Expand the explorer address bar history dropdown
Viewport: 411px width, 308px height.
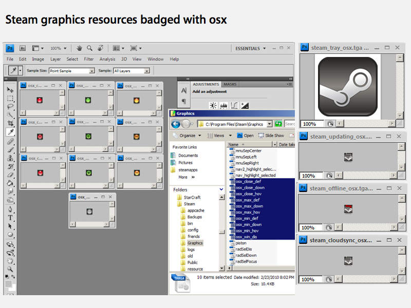tap(269, 124)
